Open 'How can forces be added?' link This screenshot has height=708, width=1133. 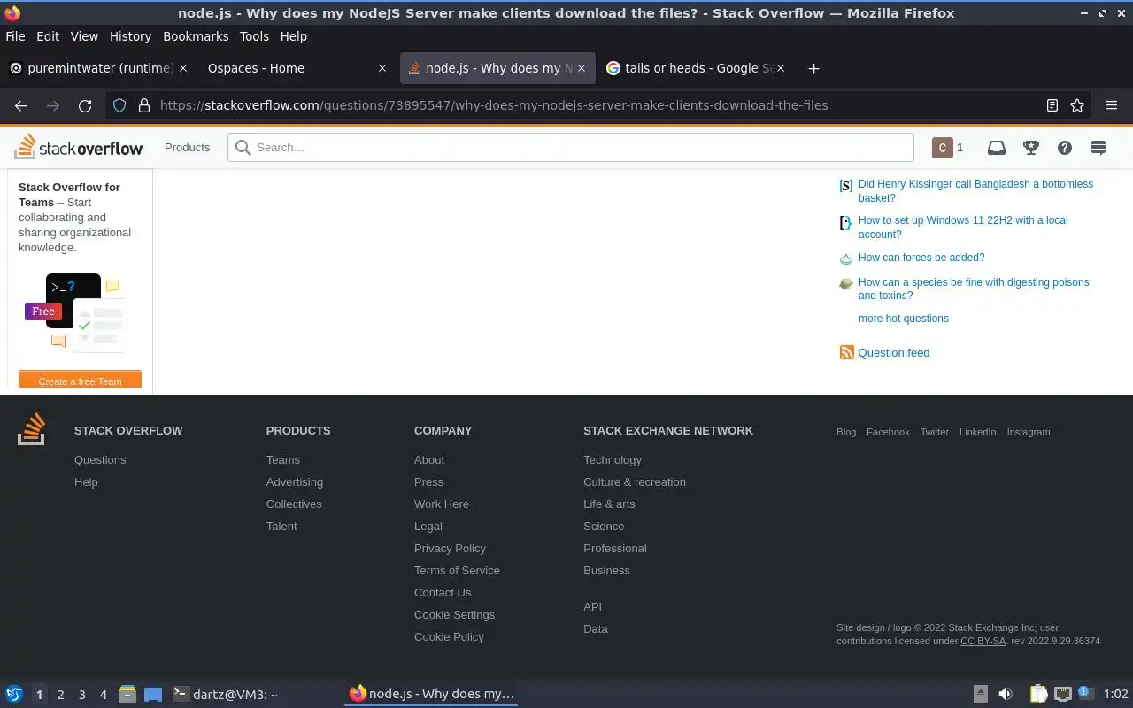[x=921, y=258]
